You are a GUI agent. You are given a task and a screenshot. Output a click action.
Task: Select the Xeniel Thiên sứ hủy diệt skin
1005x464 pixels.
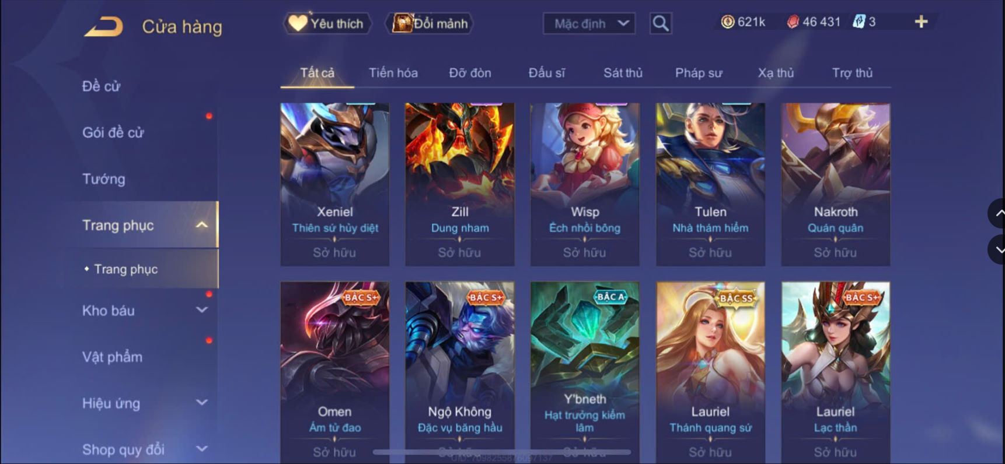(x=335, y=184)
